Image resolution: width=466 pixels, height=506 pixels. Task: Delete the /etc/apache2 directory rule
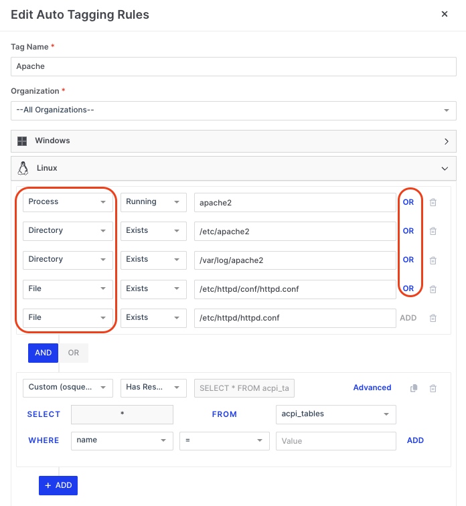click(433, 231)
